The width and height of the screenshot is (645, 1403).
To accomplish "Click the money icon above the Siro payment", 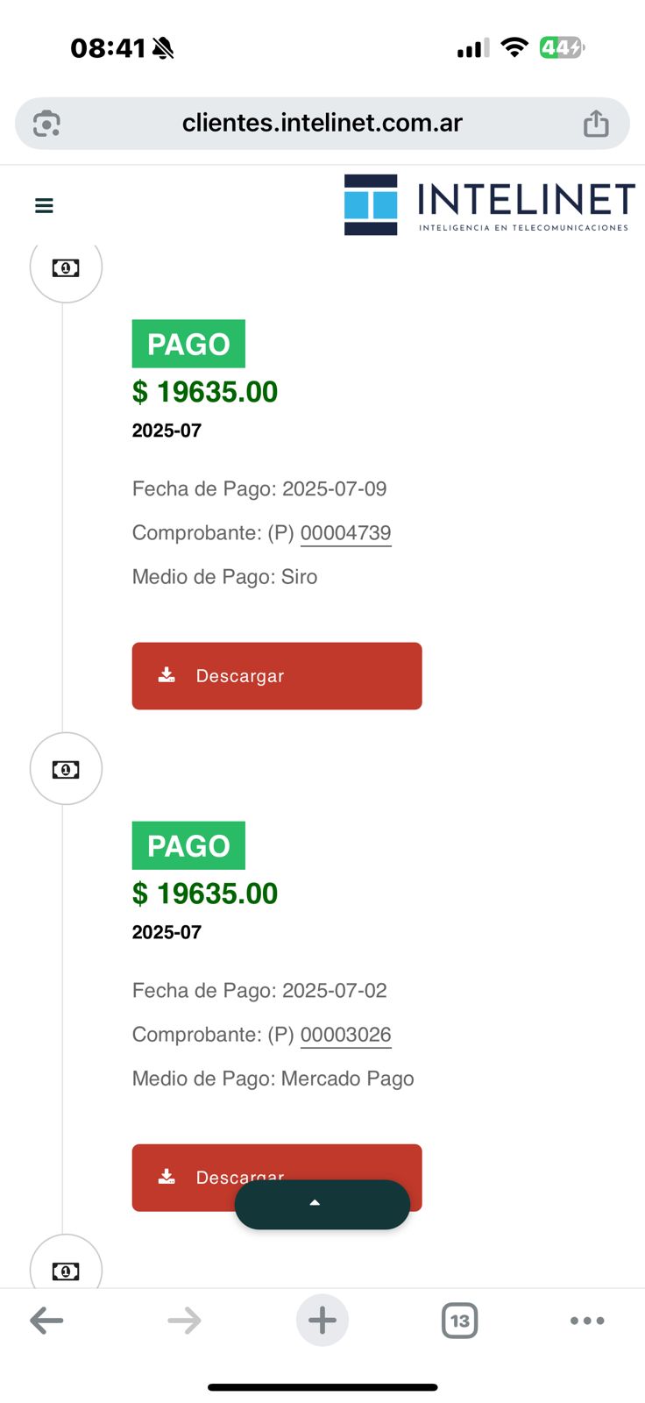I will pyautogui.click(x=66, y=267).
